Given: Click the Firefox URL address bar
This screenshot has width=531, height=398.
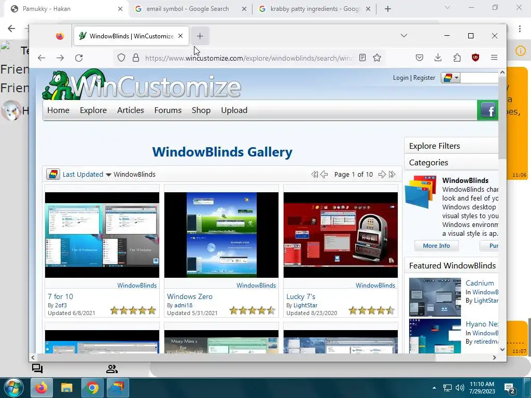Looking at the screenshot, I should coord(248,58).
